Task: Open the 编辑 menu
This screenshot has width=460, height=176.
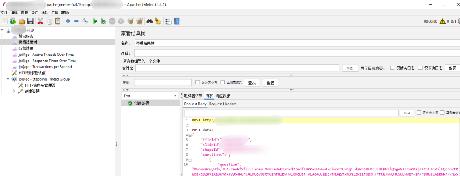Action: click(x=14, y=13)
